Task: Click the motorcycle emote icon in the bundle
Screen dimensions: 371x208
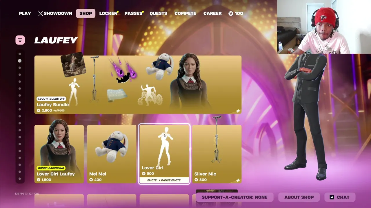Action: pos(150,95)
